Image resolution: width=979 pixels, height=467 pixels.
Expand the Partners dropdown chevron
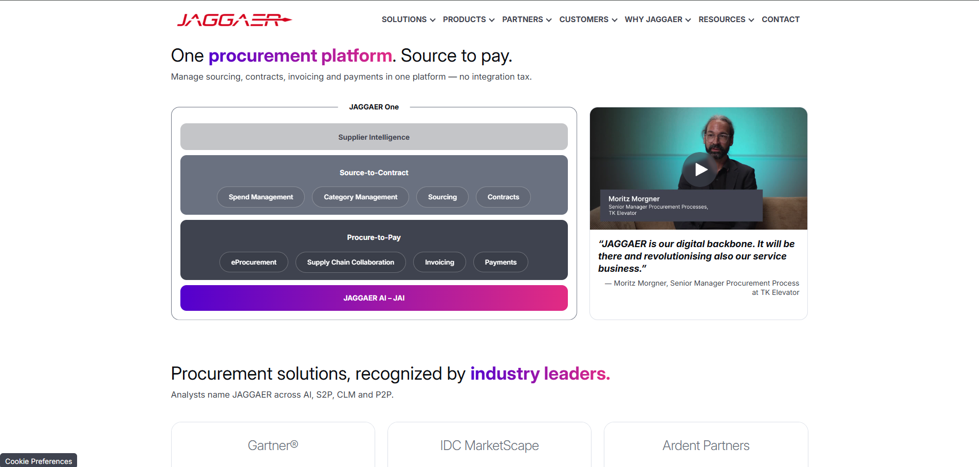coord(549,20)
